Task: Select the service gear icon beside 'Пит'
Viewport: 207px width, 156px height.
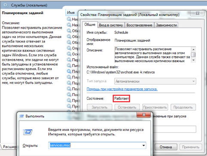Action: click(69, 66)
